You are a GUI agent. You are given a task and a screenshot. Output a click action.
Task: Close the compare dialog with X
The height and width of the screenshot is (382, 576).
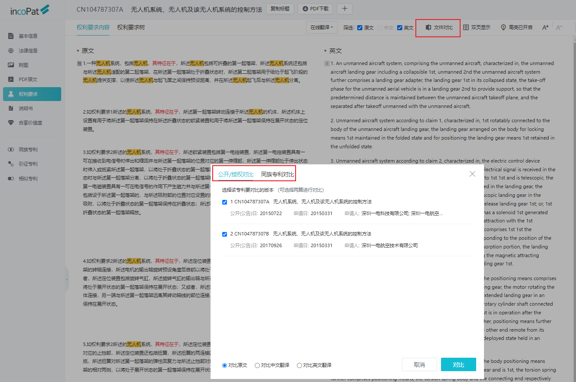(472, 174)
